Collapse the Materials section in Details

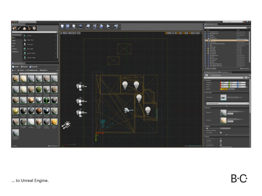205,108
